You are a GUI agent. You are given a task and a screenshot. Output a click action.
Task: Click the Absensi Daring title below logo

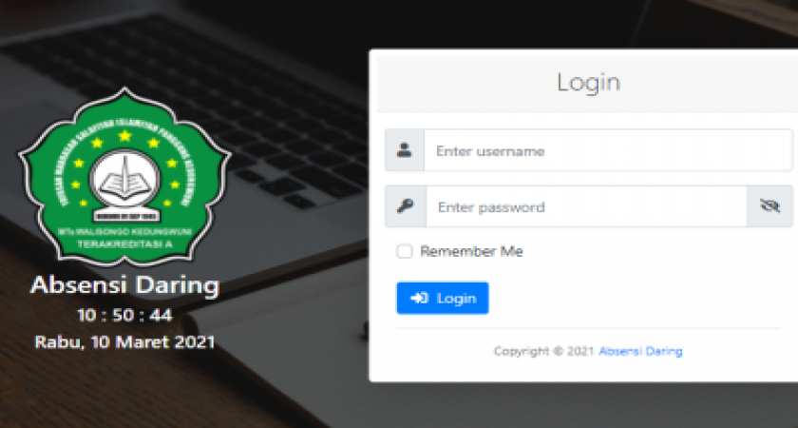124,284
